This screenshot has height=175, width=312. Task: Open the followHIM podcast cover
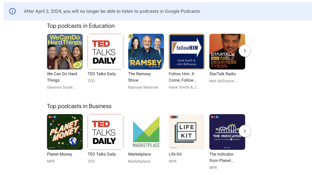coord(186,52)
